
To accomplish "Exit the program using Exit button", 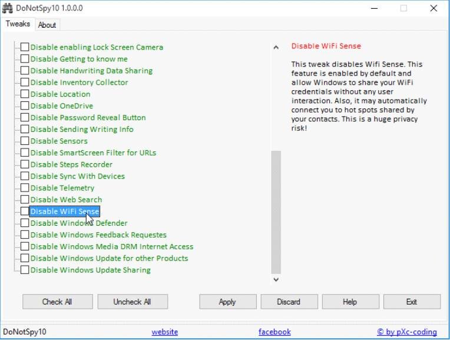I will (412, 302).
